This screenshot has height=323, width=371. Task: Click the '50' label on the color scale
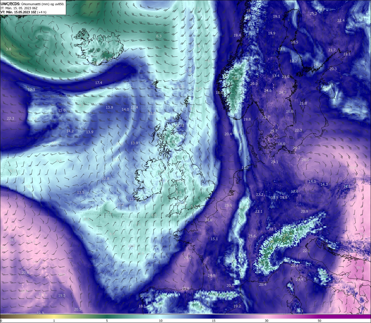[319, 321]
